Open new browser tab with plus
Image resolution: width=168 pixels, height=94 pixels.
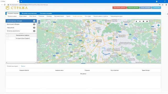21,2
